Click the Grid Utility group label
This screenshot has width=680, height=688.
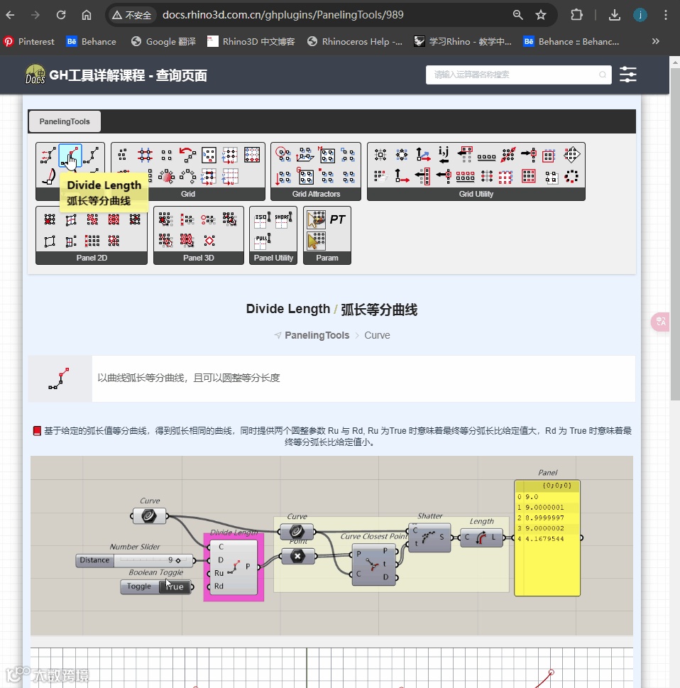tap(476, 194)
